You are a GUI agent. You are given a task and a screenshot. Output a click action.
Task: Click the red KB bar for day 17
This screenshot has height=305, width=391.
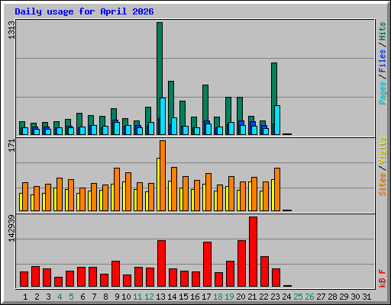click(x=207, y=265)
